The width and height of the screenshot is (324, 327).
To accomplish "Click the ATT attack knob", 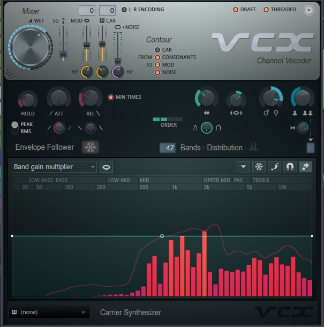I will (59, 98).
